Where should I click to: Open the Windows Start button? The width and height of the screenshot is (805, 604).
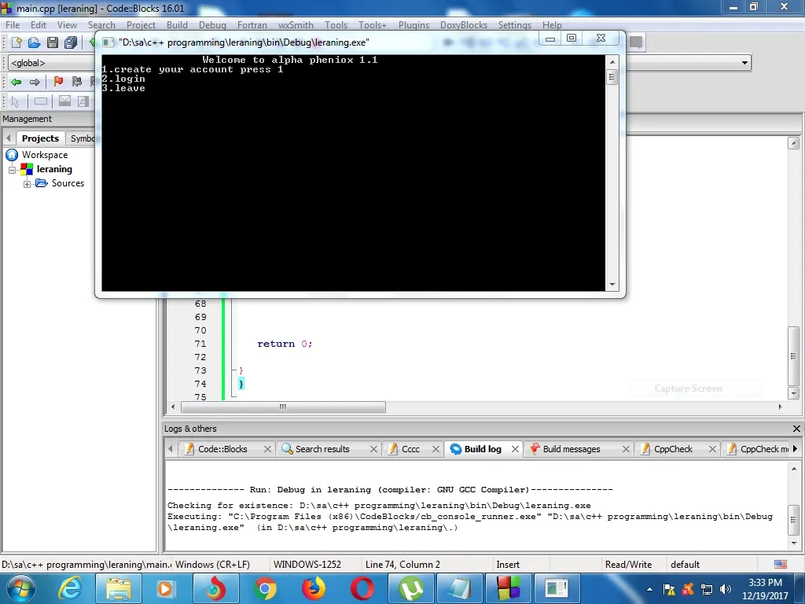tap(20, 588)
